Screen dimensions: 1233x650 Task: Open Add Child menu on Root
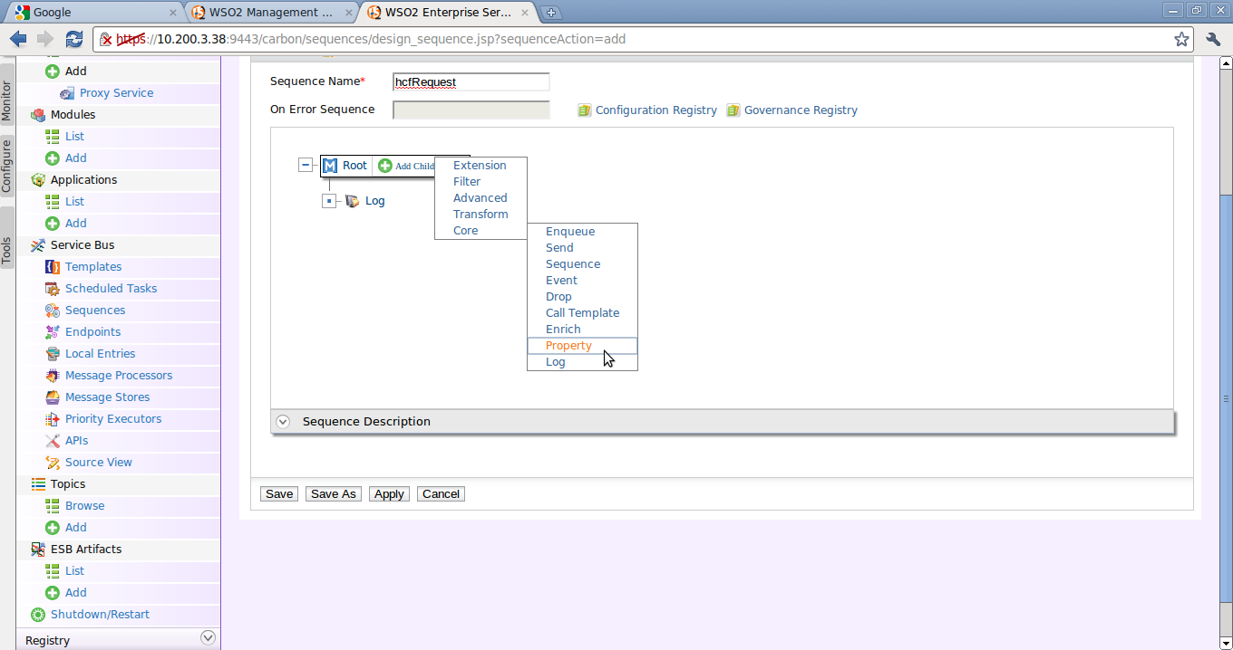406,166
